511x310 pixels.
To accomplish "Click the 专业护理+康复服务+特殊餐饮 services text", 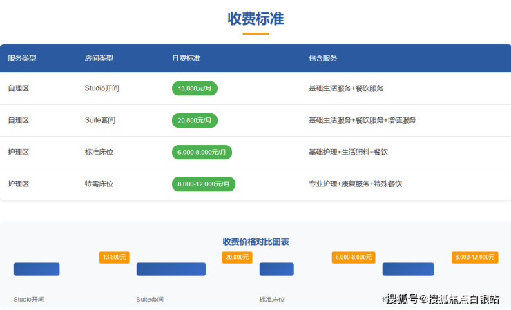I will [355, 184].
